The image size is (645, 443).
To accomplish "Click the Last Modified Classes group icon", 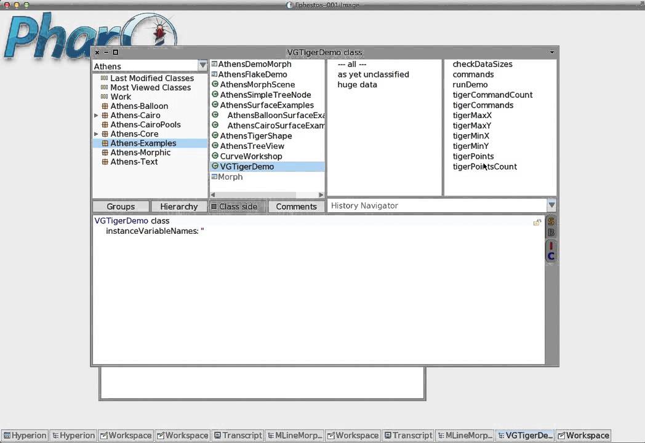I will (105, 78).
